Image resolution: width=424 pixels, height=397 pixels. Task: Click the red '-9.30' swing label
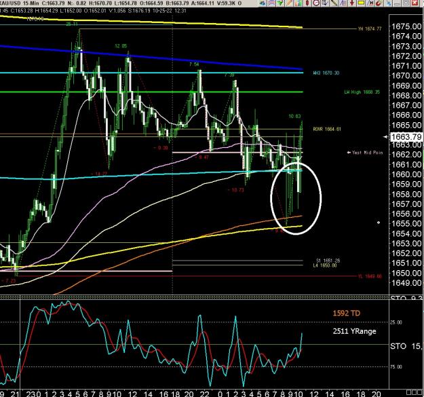161,148
